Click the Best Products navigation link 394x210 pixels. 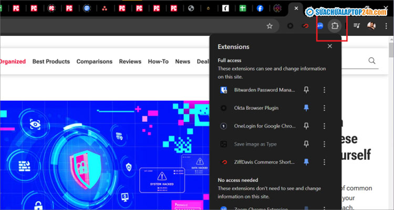pos(51,61)
